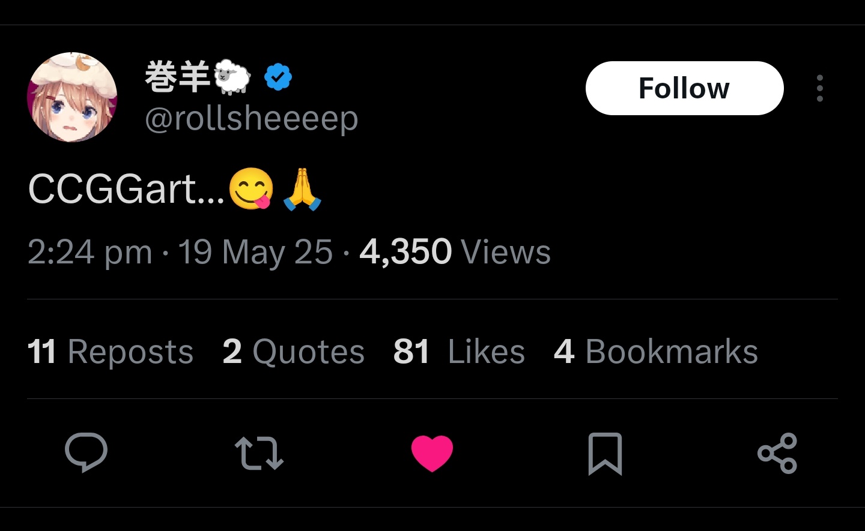View the 11 Reposts list
This screenshot has width=865, height=531.
pos(111,352)
